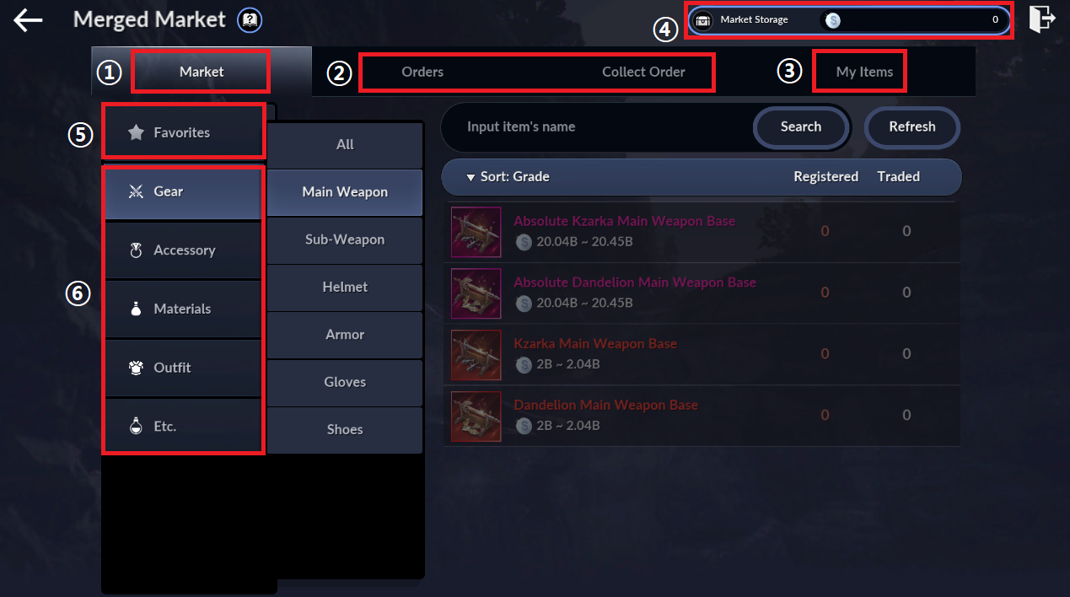Select the Sub-Weapon subcategory
Screen dimensions: 1070x597
tap(345, 239)
